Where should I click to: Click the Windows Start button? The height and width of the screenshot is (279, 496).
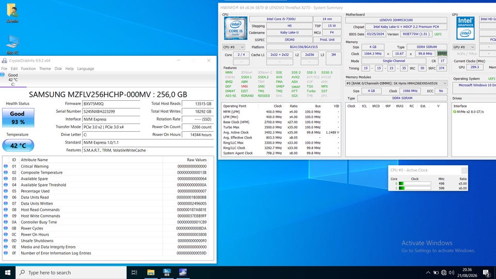click(8, 272)
